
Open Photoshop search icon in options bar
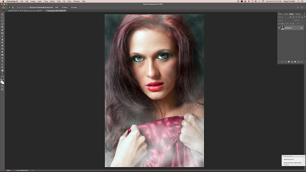click(x=298, y=8)
